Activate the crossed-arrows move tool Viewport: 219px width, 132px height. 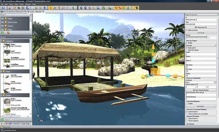click(x=55, y=8)
